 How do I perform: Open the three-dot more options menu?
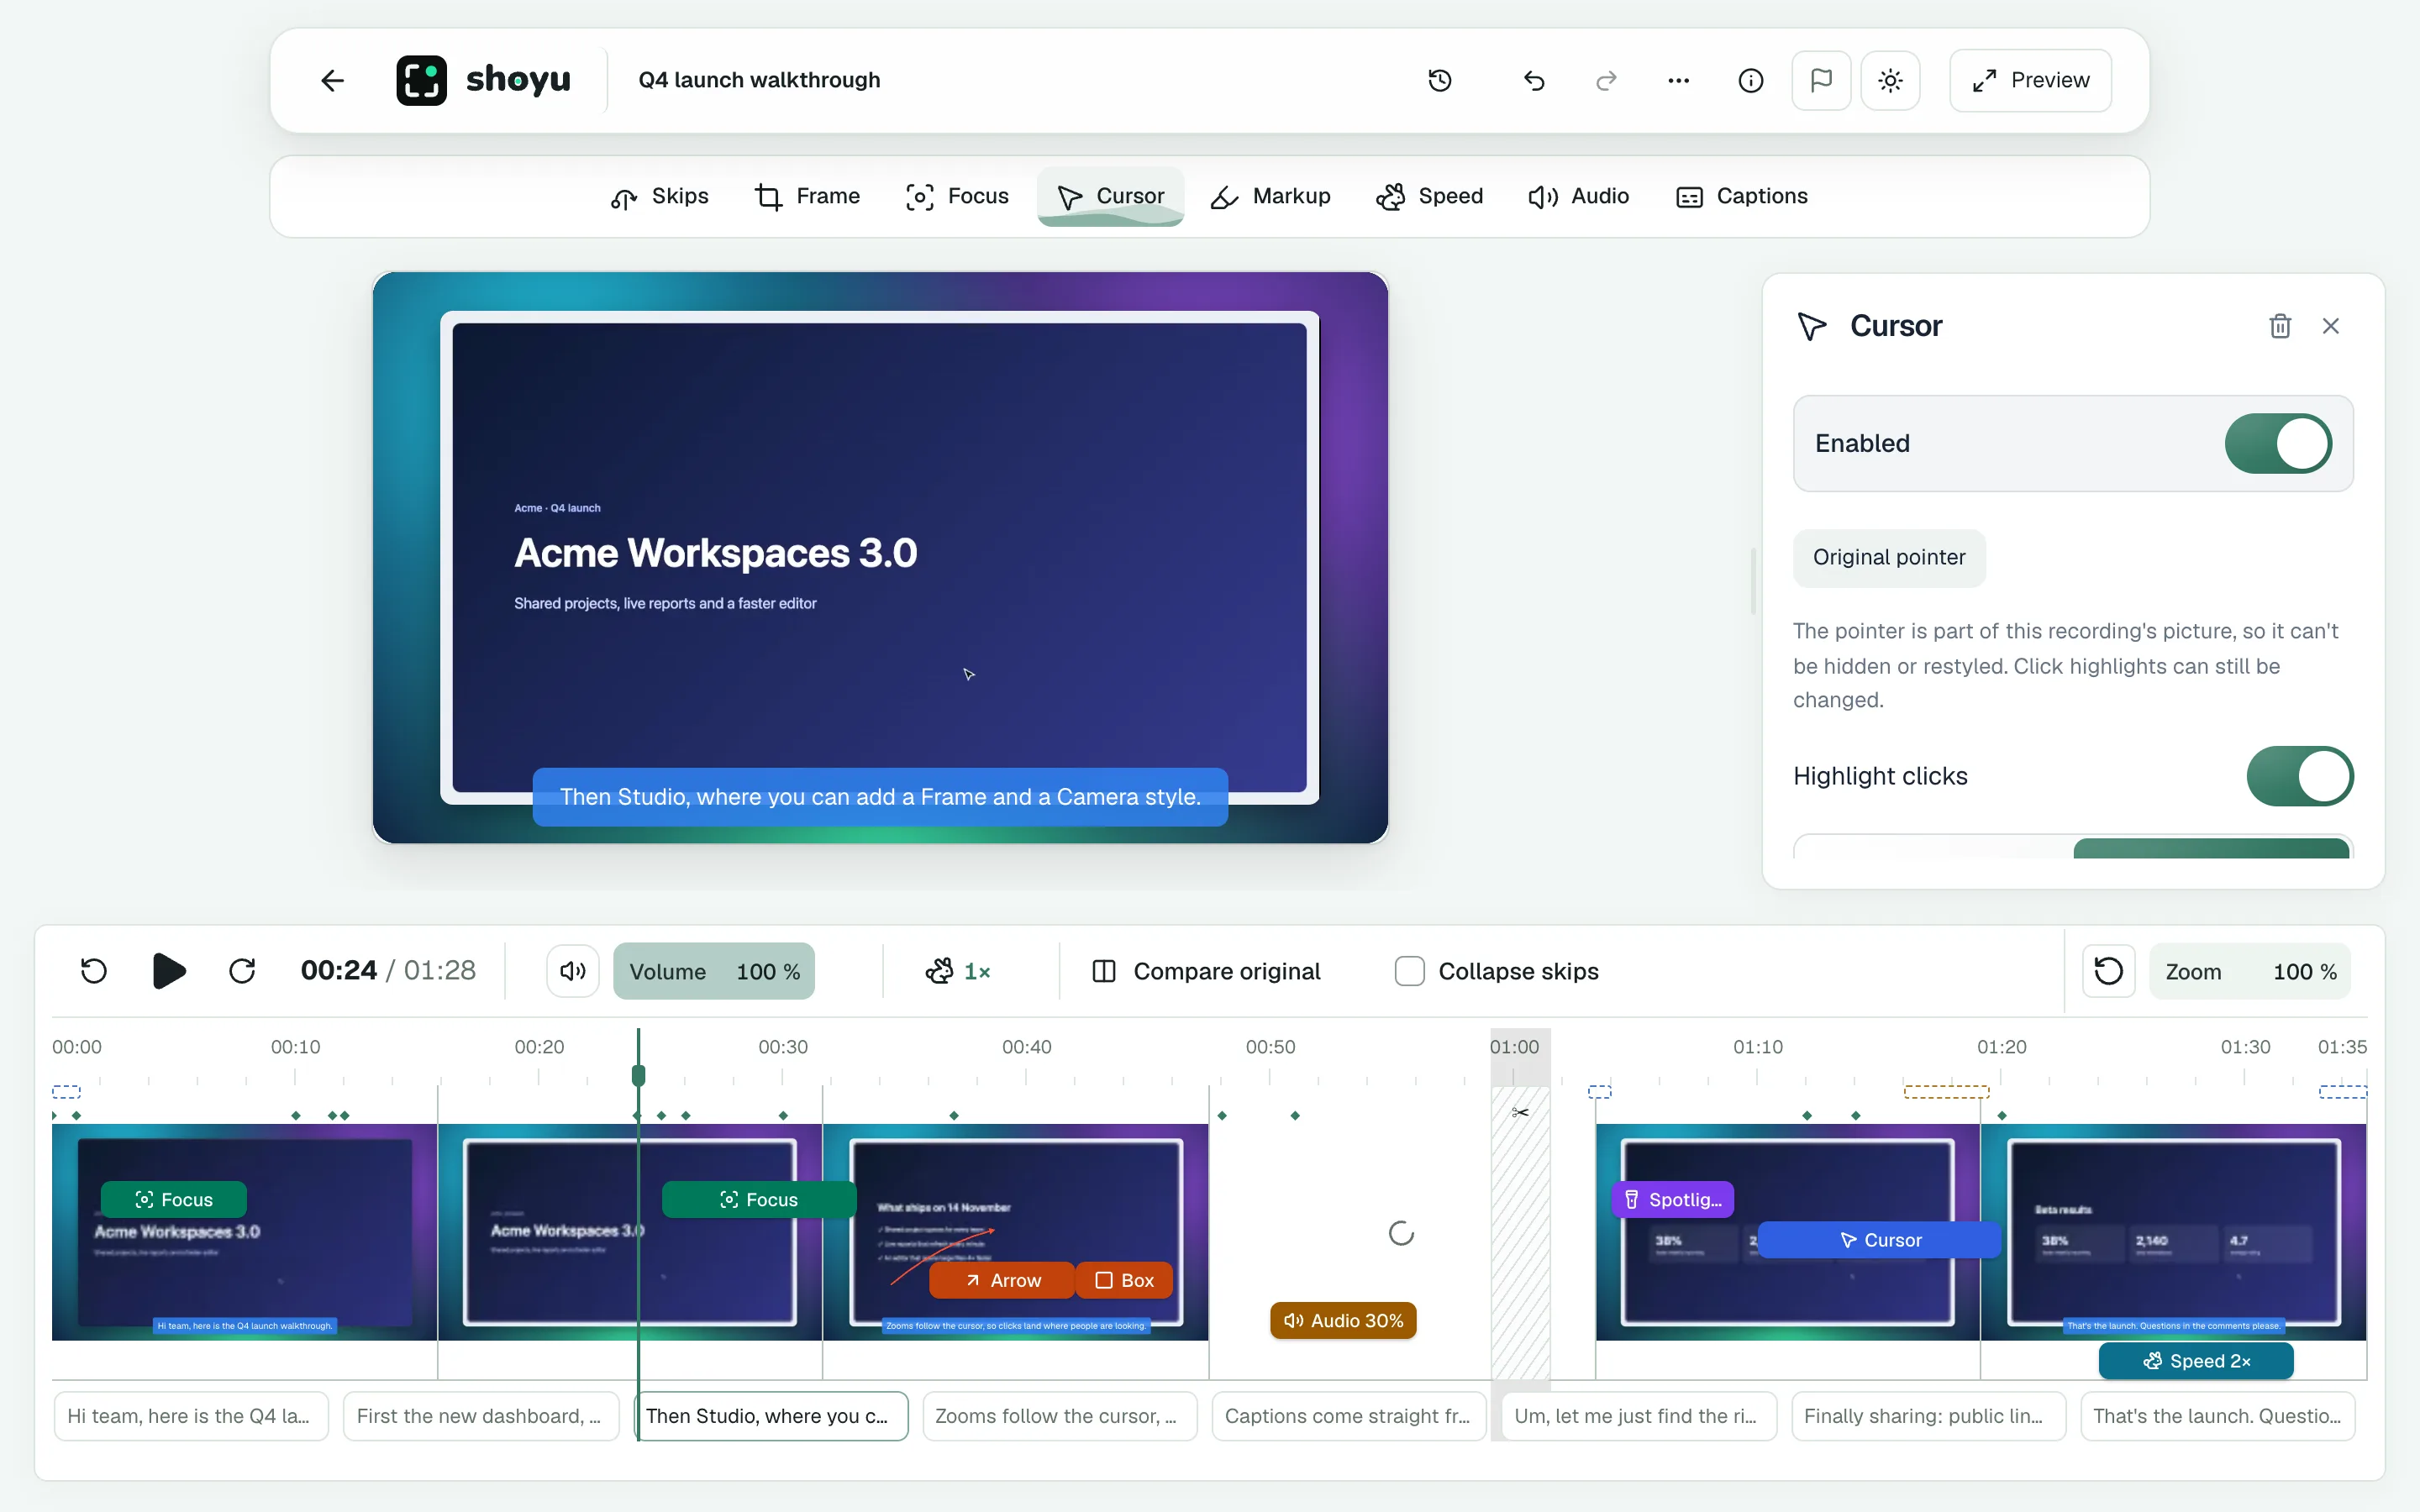coord(1678,80)
